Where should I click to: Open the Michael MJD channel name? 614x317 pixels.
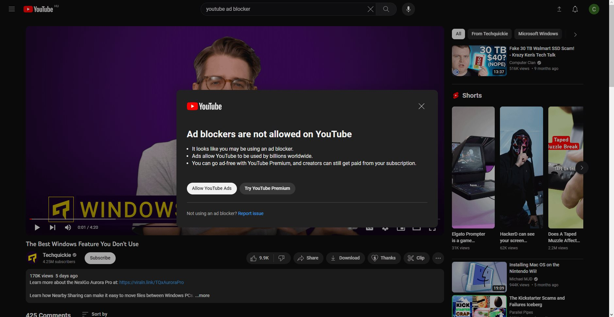pyautogui.click(x=521, y=279)
